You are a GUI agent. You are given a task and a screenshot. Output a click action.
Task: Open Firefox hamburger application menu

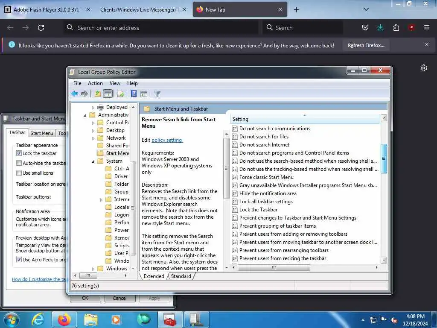427,27
